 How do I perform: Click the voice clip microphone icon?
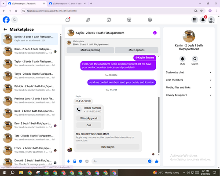coord(68,161)
